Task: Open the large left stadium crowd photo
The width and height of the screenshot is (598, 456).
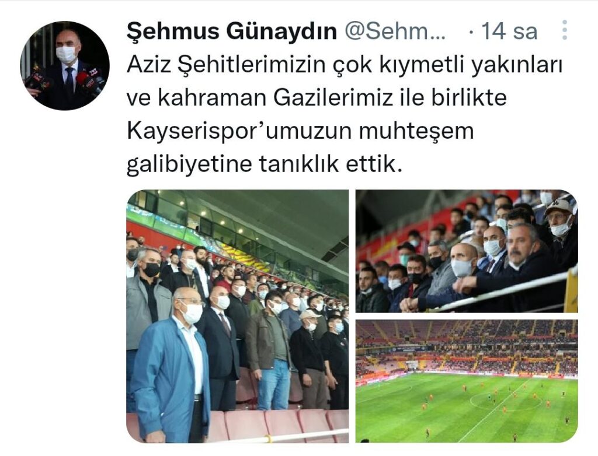Action: 237,316
